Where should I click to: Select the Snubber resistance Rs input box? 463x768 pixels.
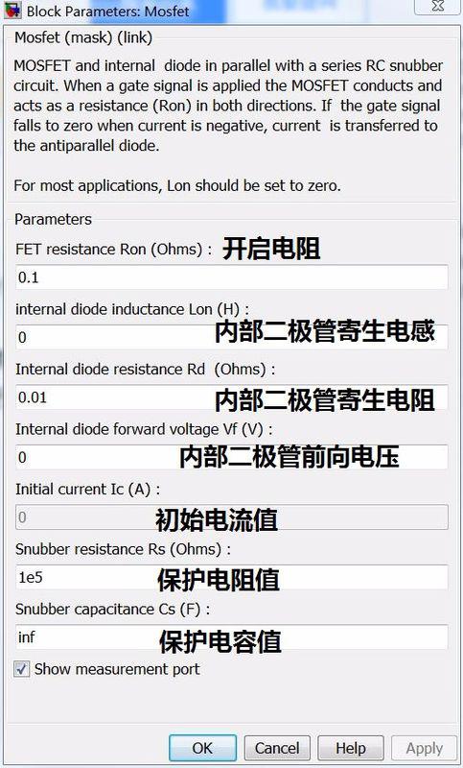(x=232, y=577)
